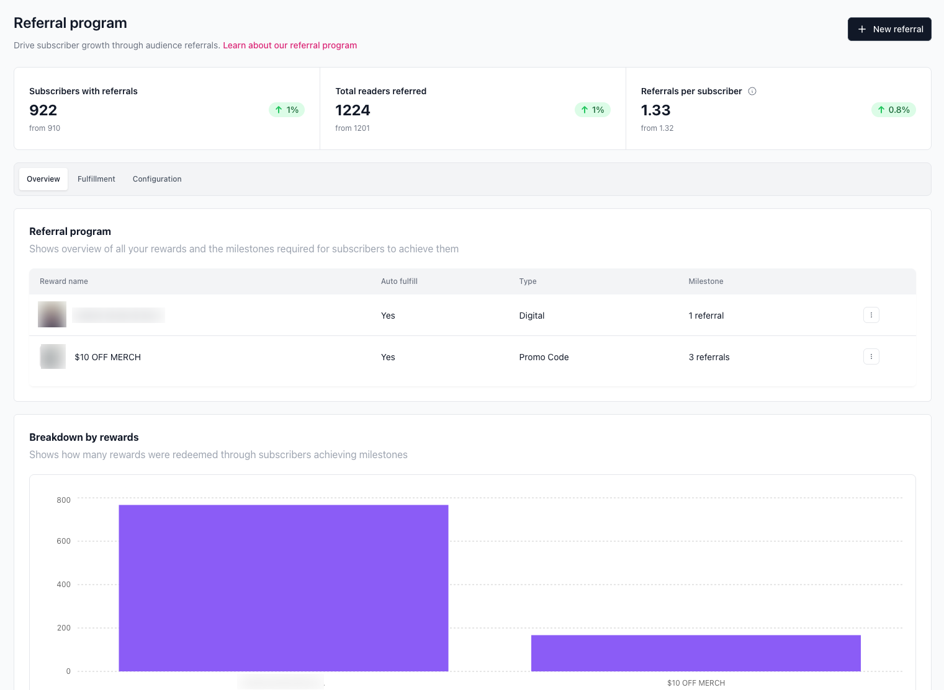Open the Configuration tab
This screenshot has width=944, height=690.
[x=157, y=179]
